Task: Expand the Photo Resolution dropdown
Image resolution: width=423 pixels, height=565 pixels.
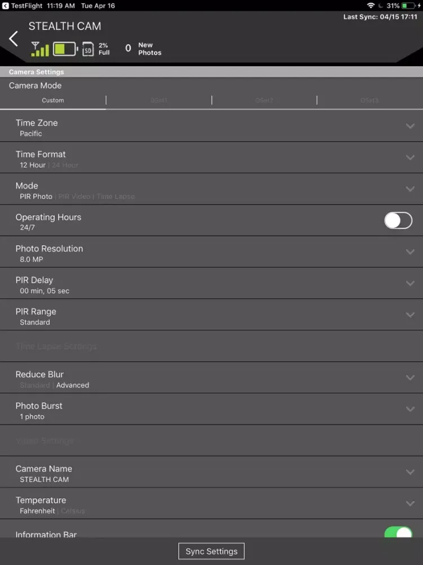Action: click(410, 252)
